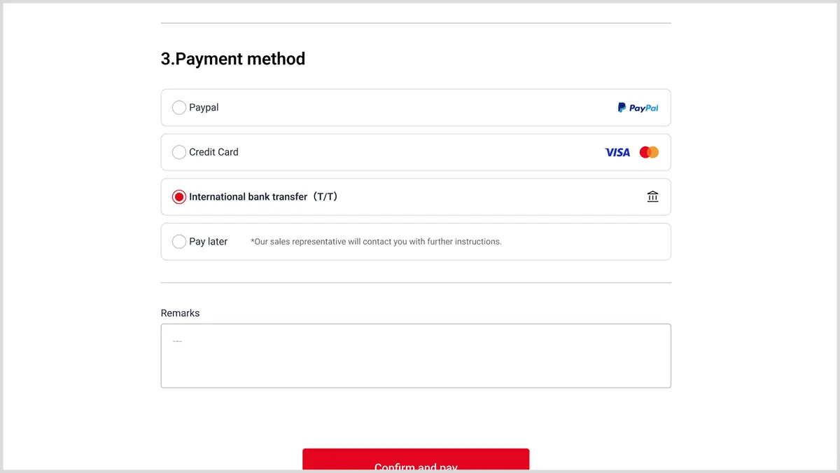
Task: Click the "Remarks" field label
Action: point(180,313)
